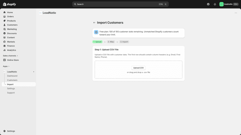The height and width of the screenshot is (135, 241).
Task: Expand the Apps section
Action: tap(6, 66)
